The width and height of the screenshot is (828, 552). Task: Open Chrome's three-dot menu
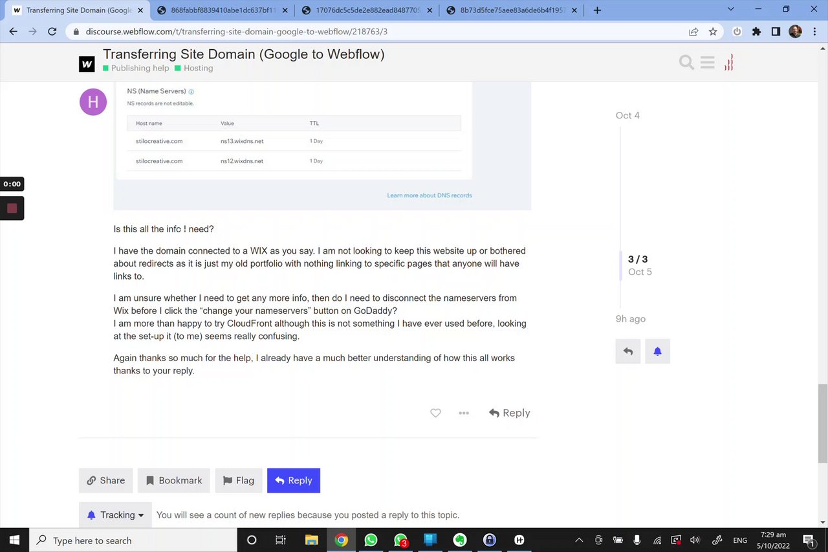coord(814,31)
